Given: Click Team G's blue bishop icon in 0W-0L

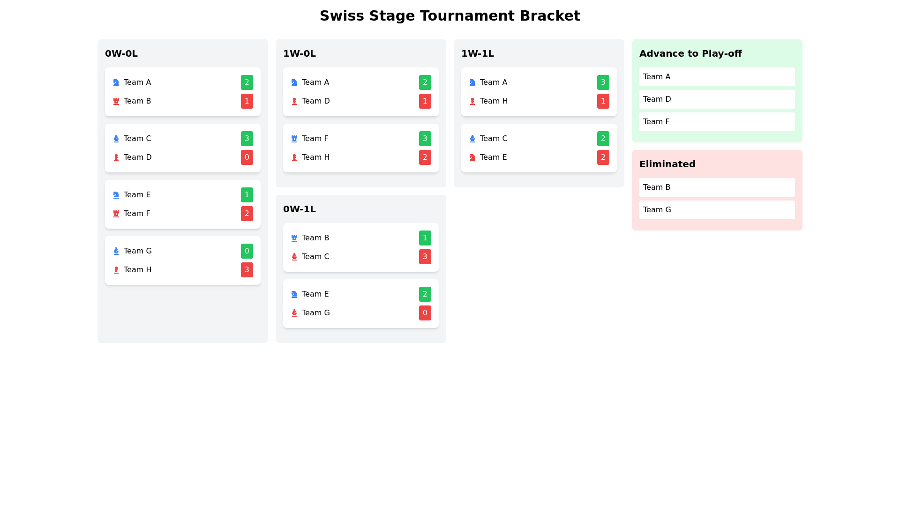Looking at the screenshot, I should [x=116, y=251].
